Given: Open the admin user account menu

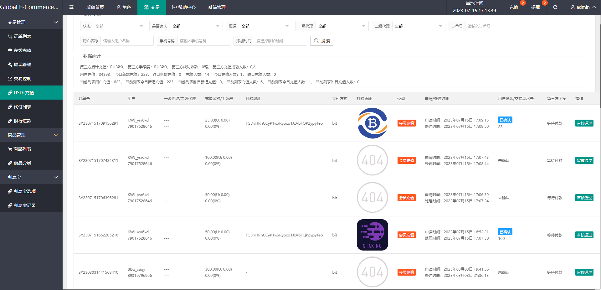Looking at the screenshot, I should click(x=583, y=7).
